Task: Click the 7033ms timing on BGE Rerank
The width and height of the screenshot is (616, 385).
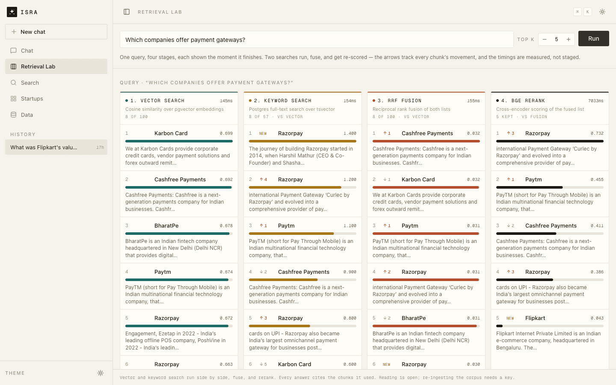Action: point(596,101)
